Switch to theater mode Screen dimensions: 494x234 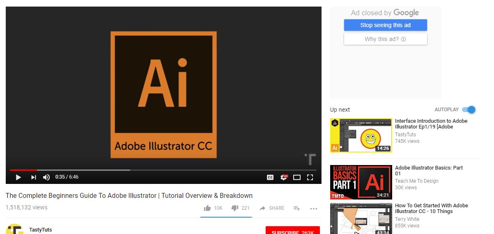(297, 177)
